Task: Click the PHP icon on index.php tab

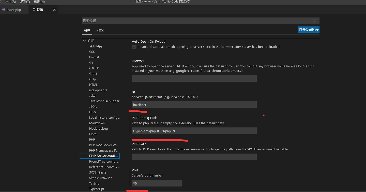Action: click(4, 10)
